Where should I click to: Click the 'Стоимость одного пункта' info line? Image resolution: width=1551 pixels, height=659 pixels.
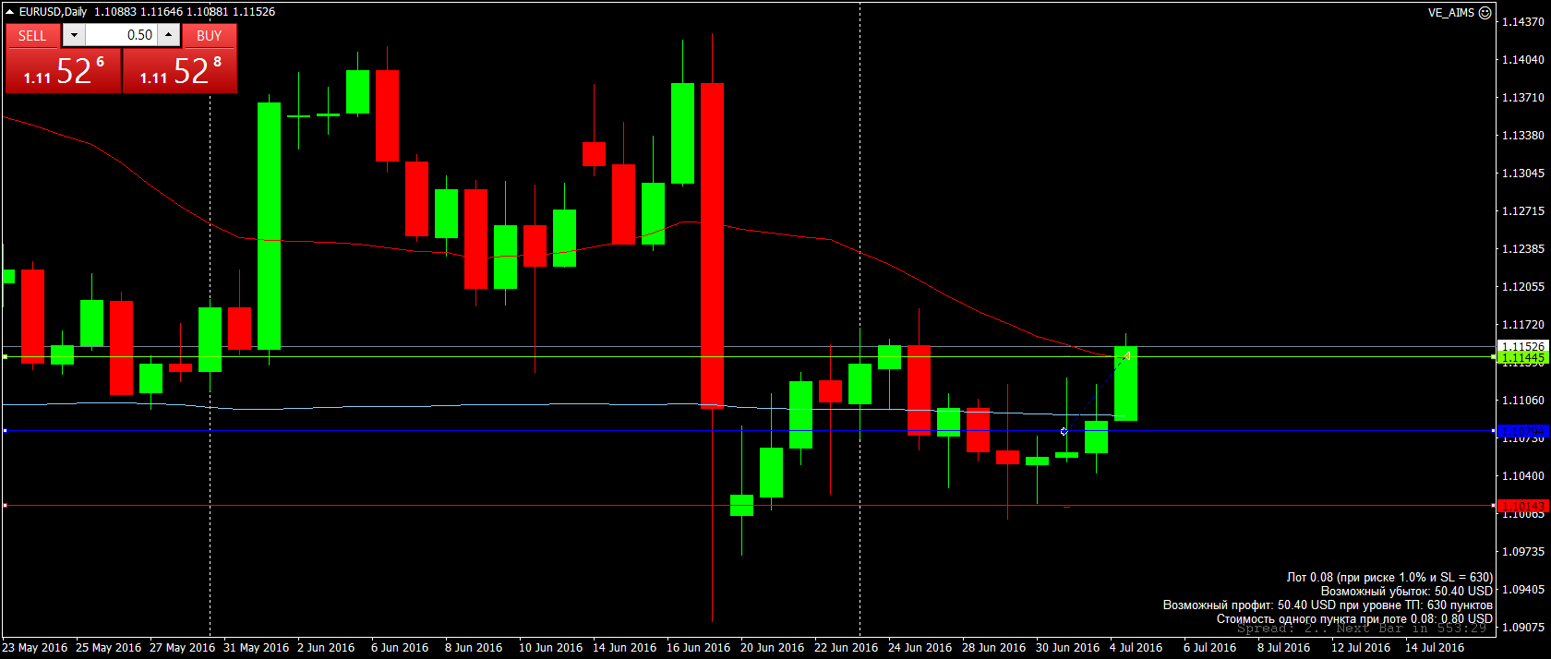click(x=1354, y=618)
